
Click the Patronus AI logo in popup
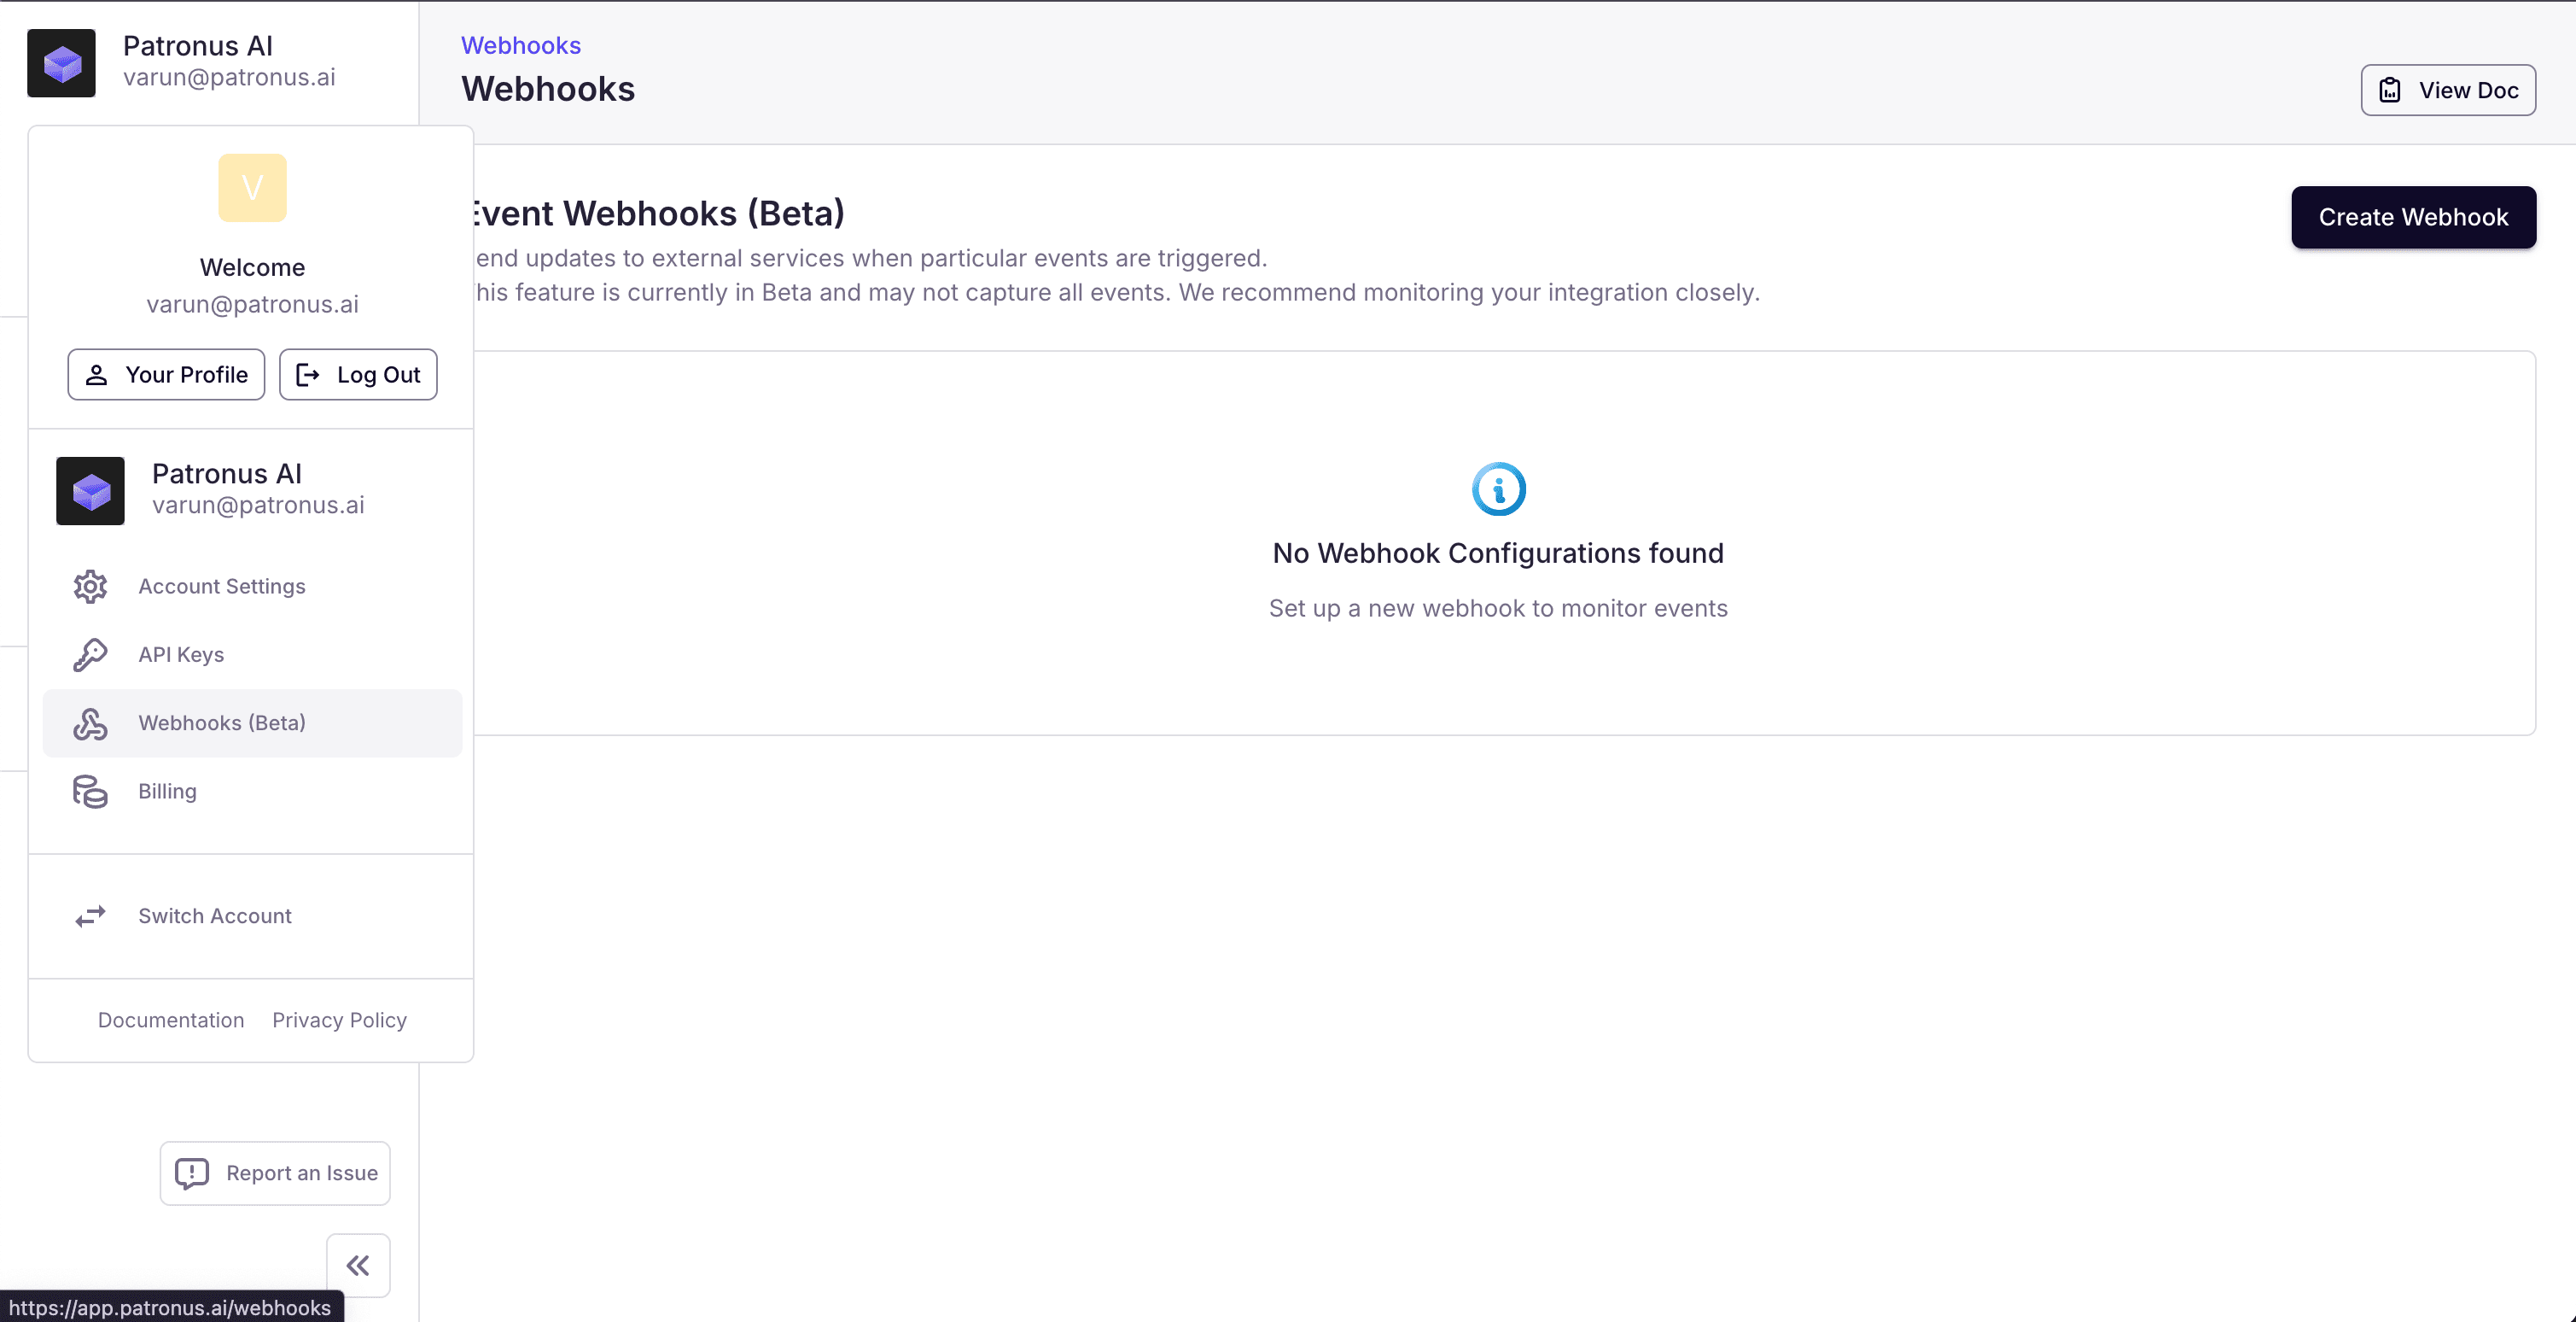90,490
